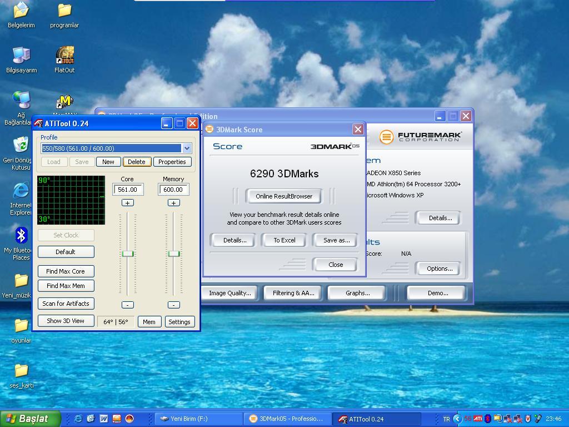Screen dimensions: 569x427
Task: Click the Mem button in ATITool
Action: tap(149, 322)
